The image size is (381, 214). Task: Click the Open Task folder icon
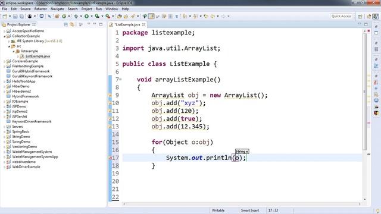coord(126,16)
